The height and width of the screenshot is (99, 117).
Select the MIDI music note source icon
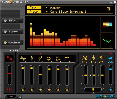pyautogui.click(x=31, y=58)
